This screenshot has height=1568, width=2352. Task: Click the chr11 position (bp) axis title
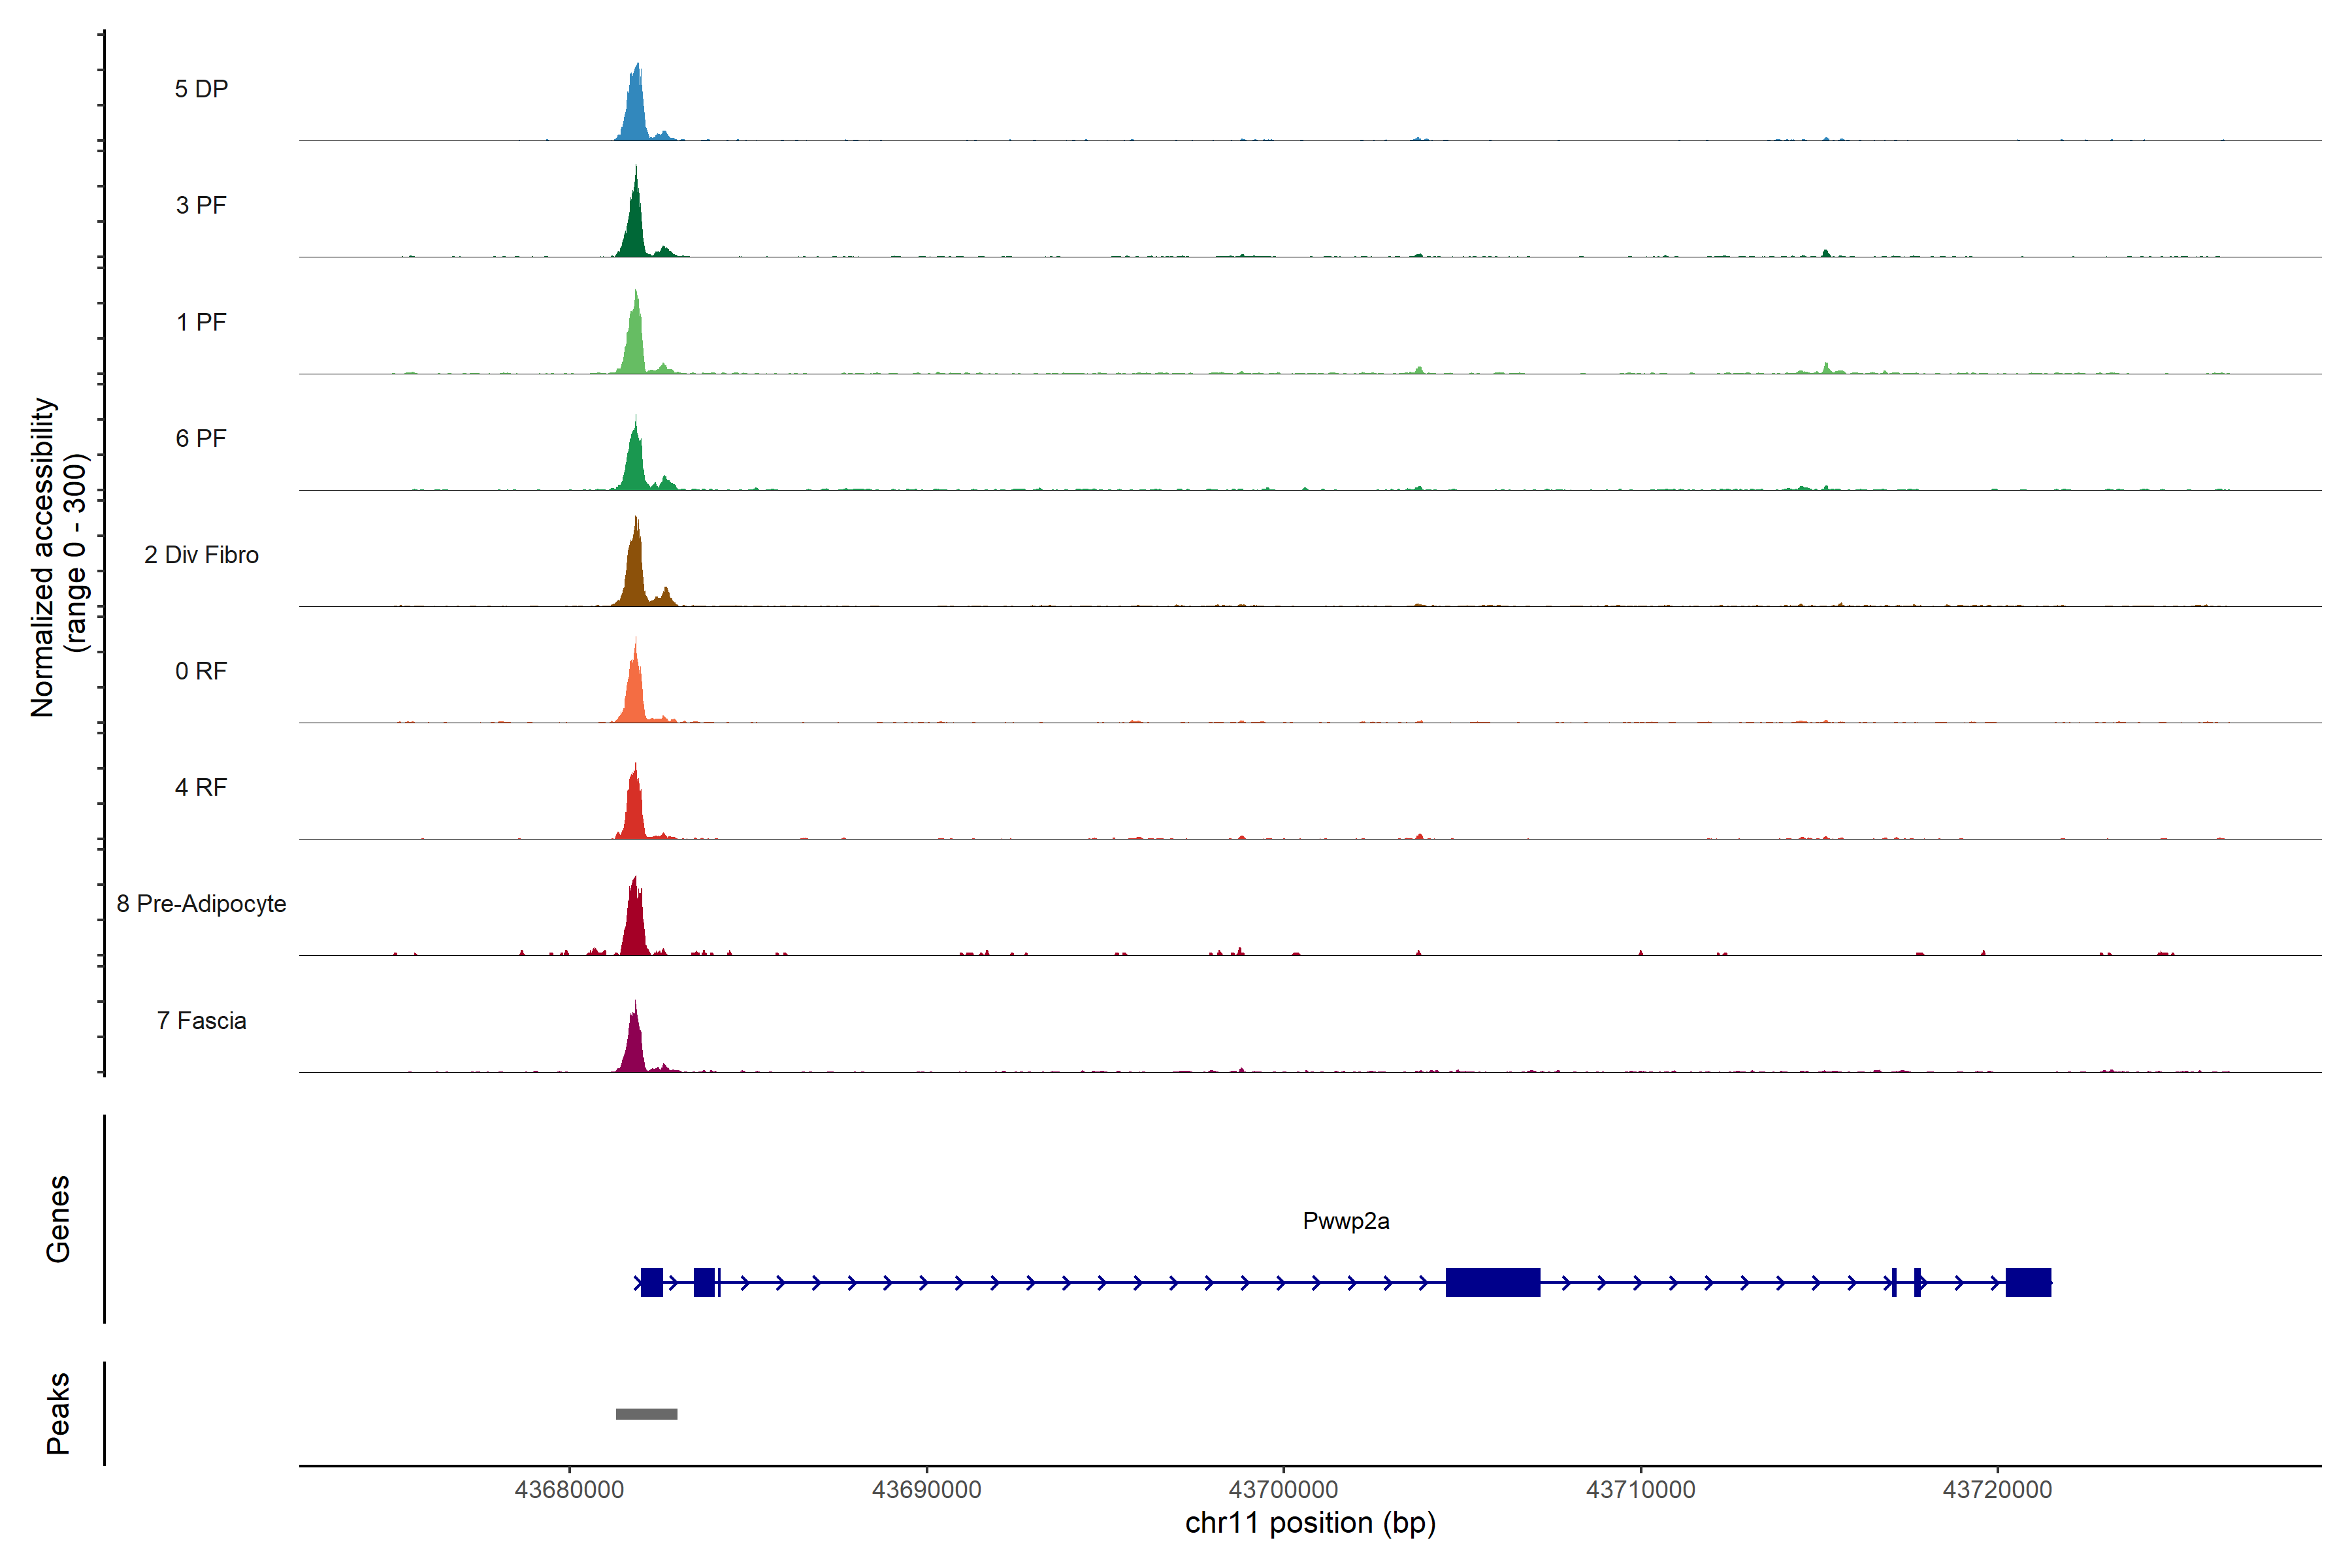click(1310, 1523)
